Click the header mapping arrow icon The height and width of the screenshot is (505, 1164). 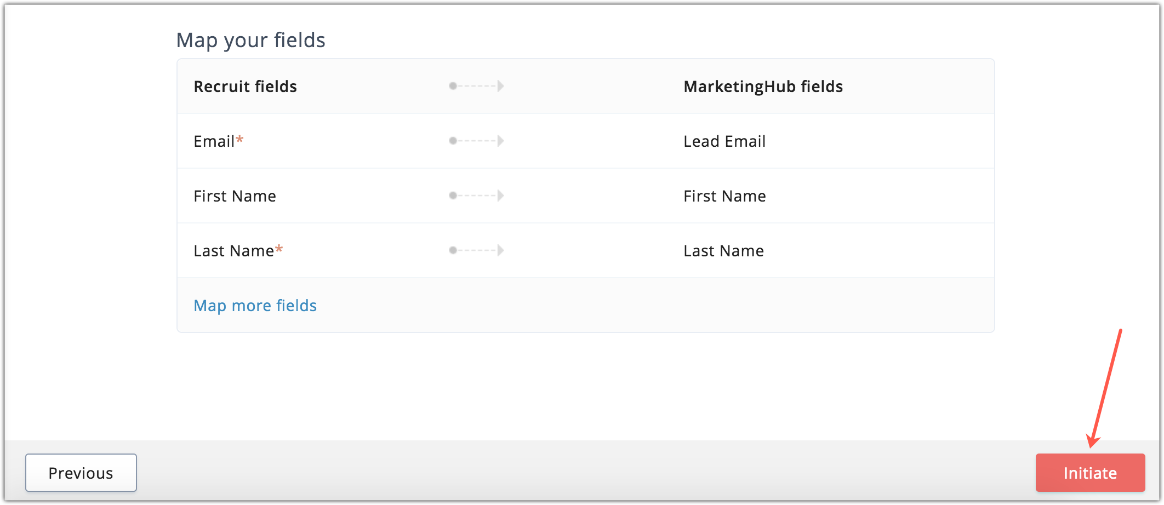tap(477, 86)
